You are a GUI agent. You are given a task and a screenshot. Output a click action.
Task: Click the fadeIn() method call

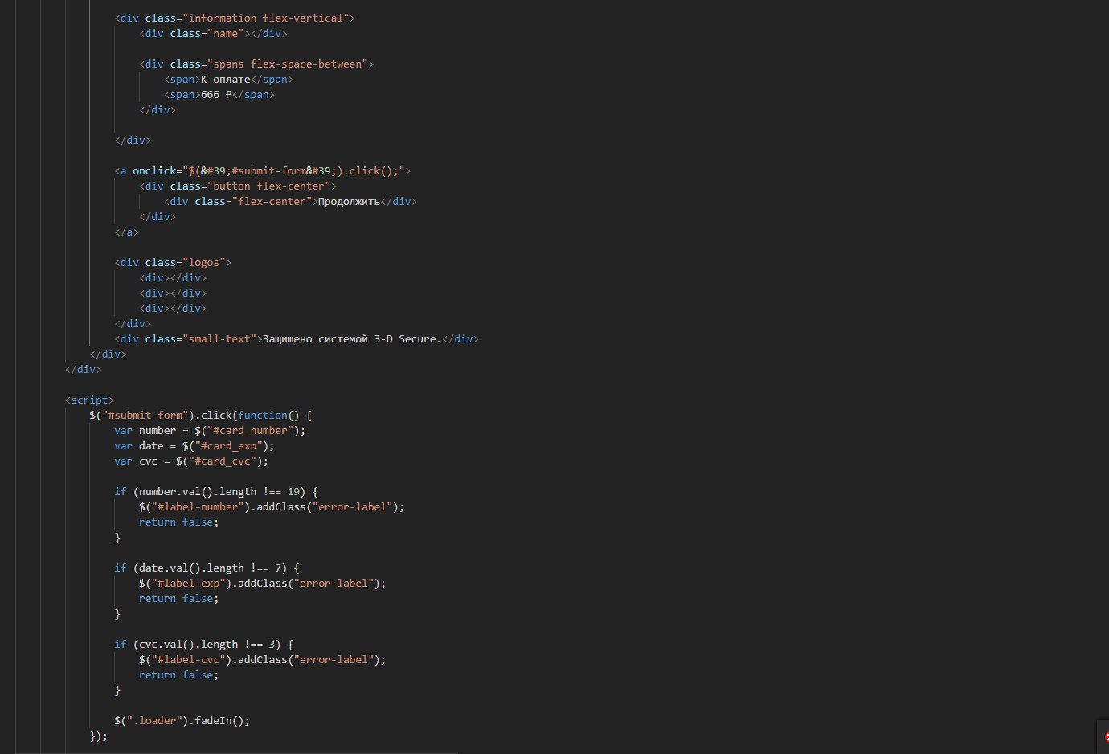click(219, 720)
